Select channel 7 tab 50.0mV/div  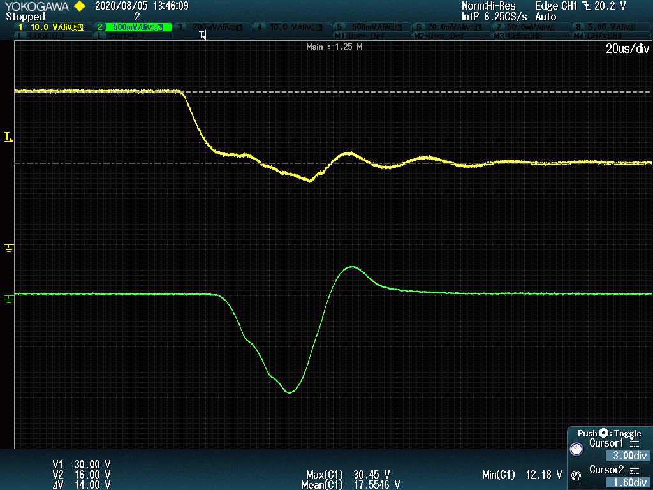click(x=530, y=27)
